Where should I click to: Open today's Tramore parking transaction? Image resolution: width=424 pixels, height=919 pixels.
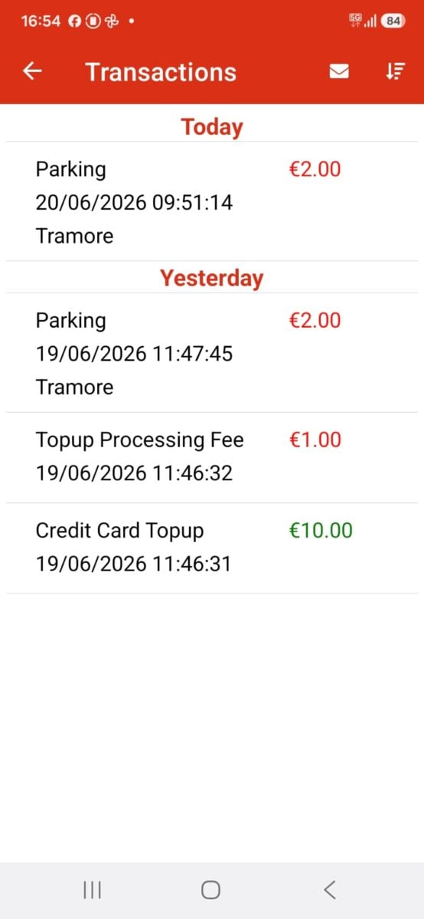pyautogui.click(x=212, y=202)
